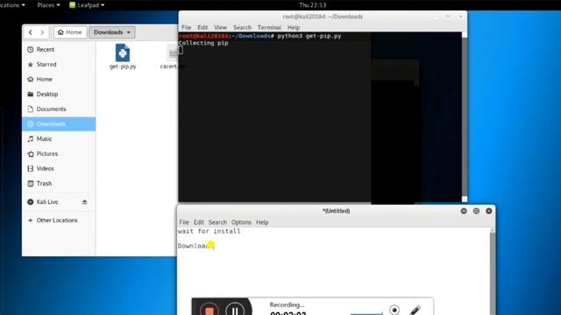The image size is (561, 315).
Task: Maximize the Leafpad Untitled window
Action: (476, 211)
